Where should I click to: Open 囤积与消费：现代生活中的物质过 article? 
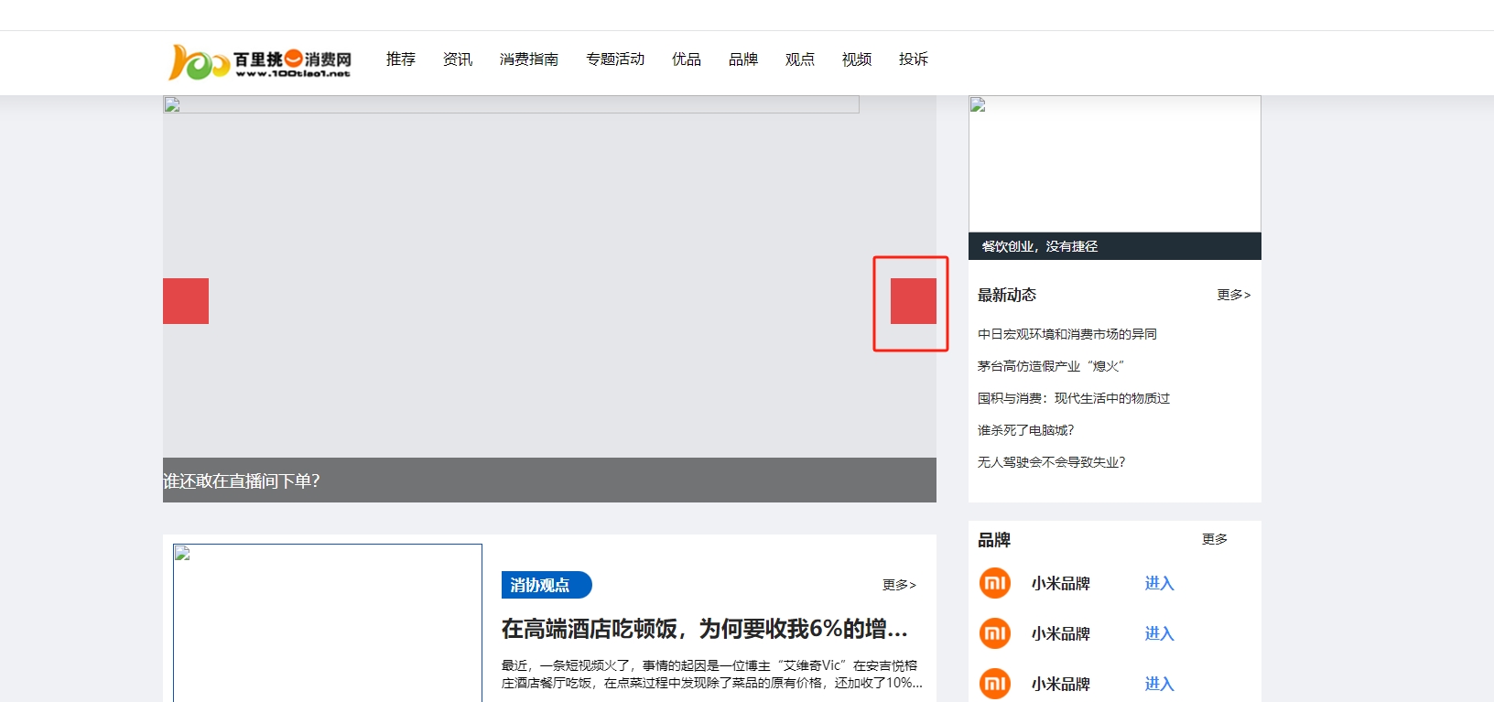[1074, 398]
